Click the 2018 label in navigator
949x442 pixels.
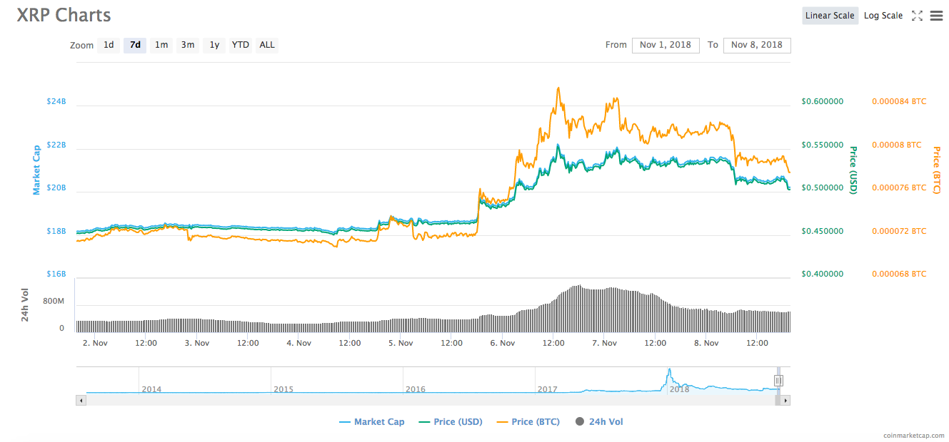tap(679, 389)
